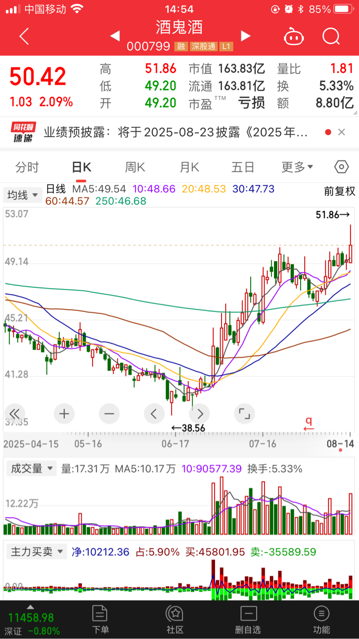Change the 前复权 adjustment mode
Image resolution: width=359 pixels, height=639 pixels.
click(x=340, y=191)
